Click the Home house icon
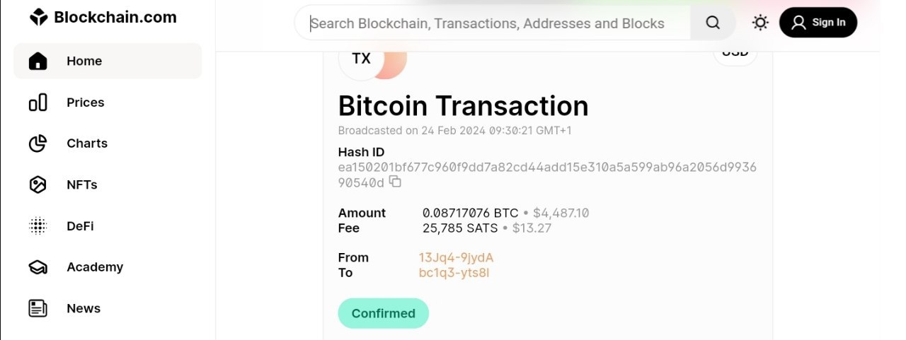The height and width of the screenshot is (340, 906). point(38,61)
